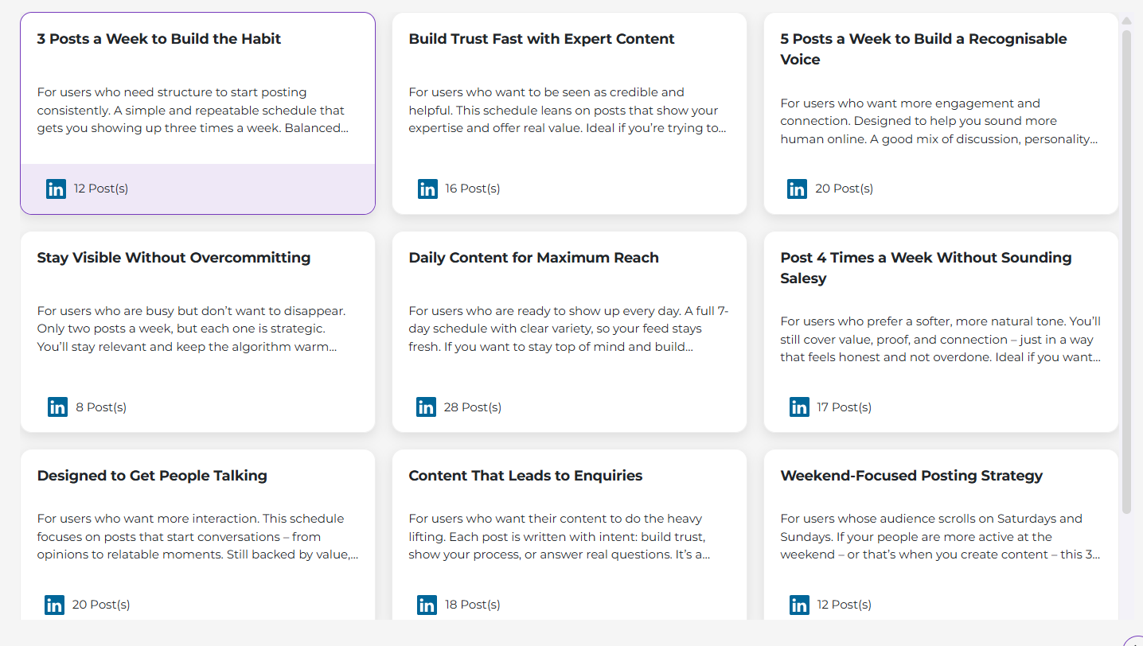Click the vertical scrollbar thumb

point(1126,271)
